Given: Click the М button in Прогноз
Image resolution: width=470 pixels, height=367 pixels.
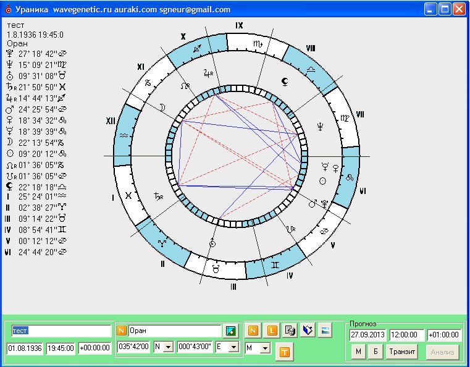Looking at the screenshot, I should (358, 352).
